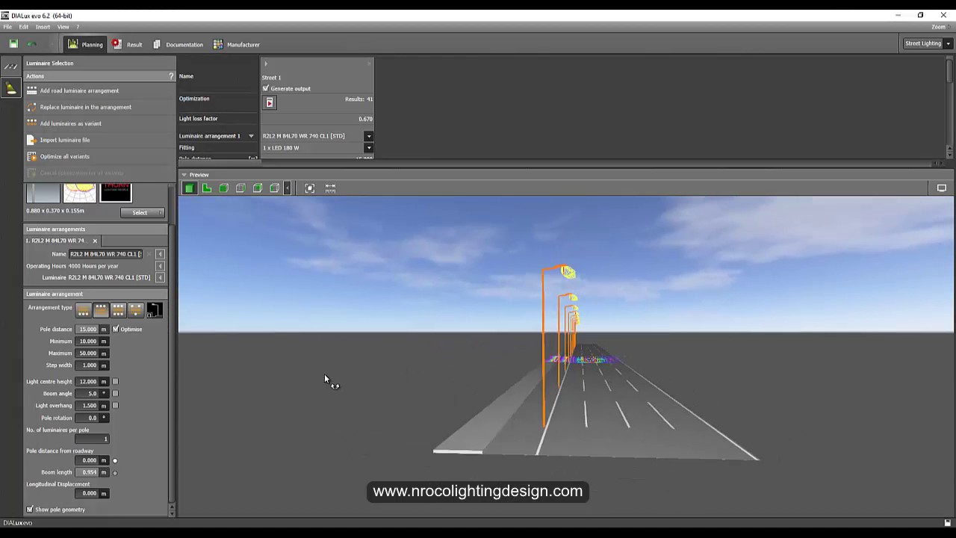
Task: Select the green cube front view icon
Action: point(223,188)
